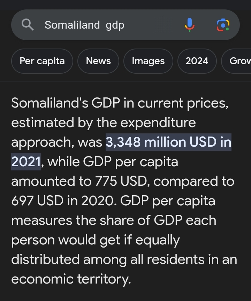Filter results with the 2024 chip
This screenshot has width=251, height=301.
tap(197, 61)
